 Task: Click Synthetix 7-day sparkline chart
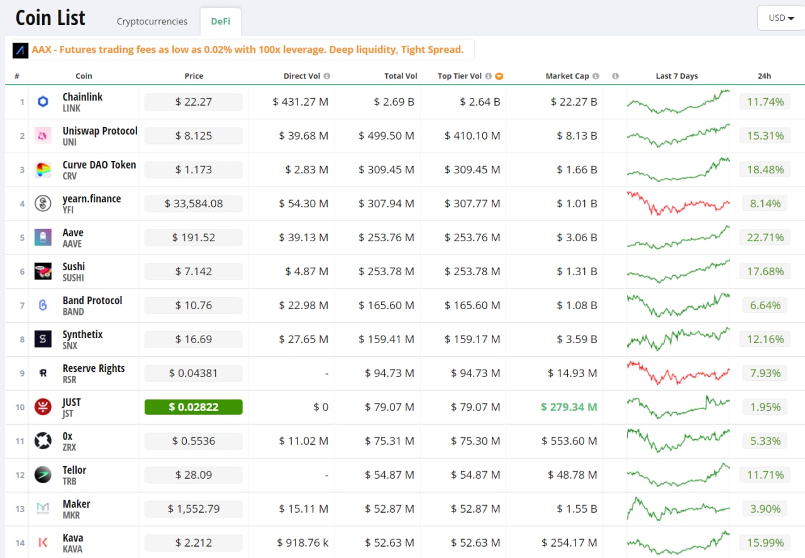tap(678, 339)
